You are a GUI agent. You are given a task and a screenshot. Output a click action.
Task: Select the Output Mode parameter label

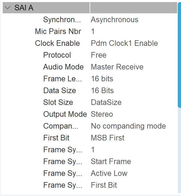click(65, 114)
